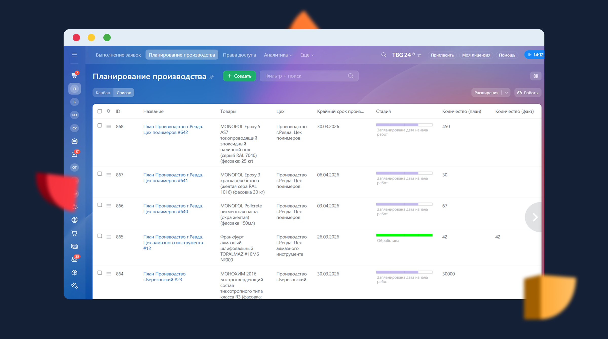Open the grid column settings gear
Image resolution: width=608 pixels, height=339 pixels.
[108, 111]
